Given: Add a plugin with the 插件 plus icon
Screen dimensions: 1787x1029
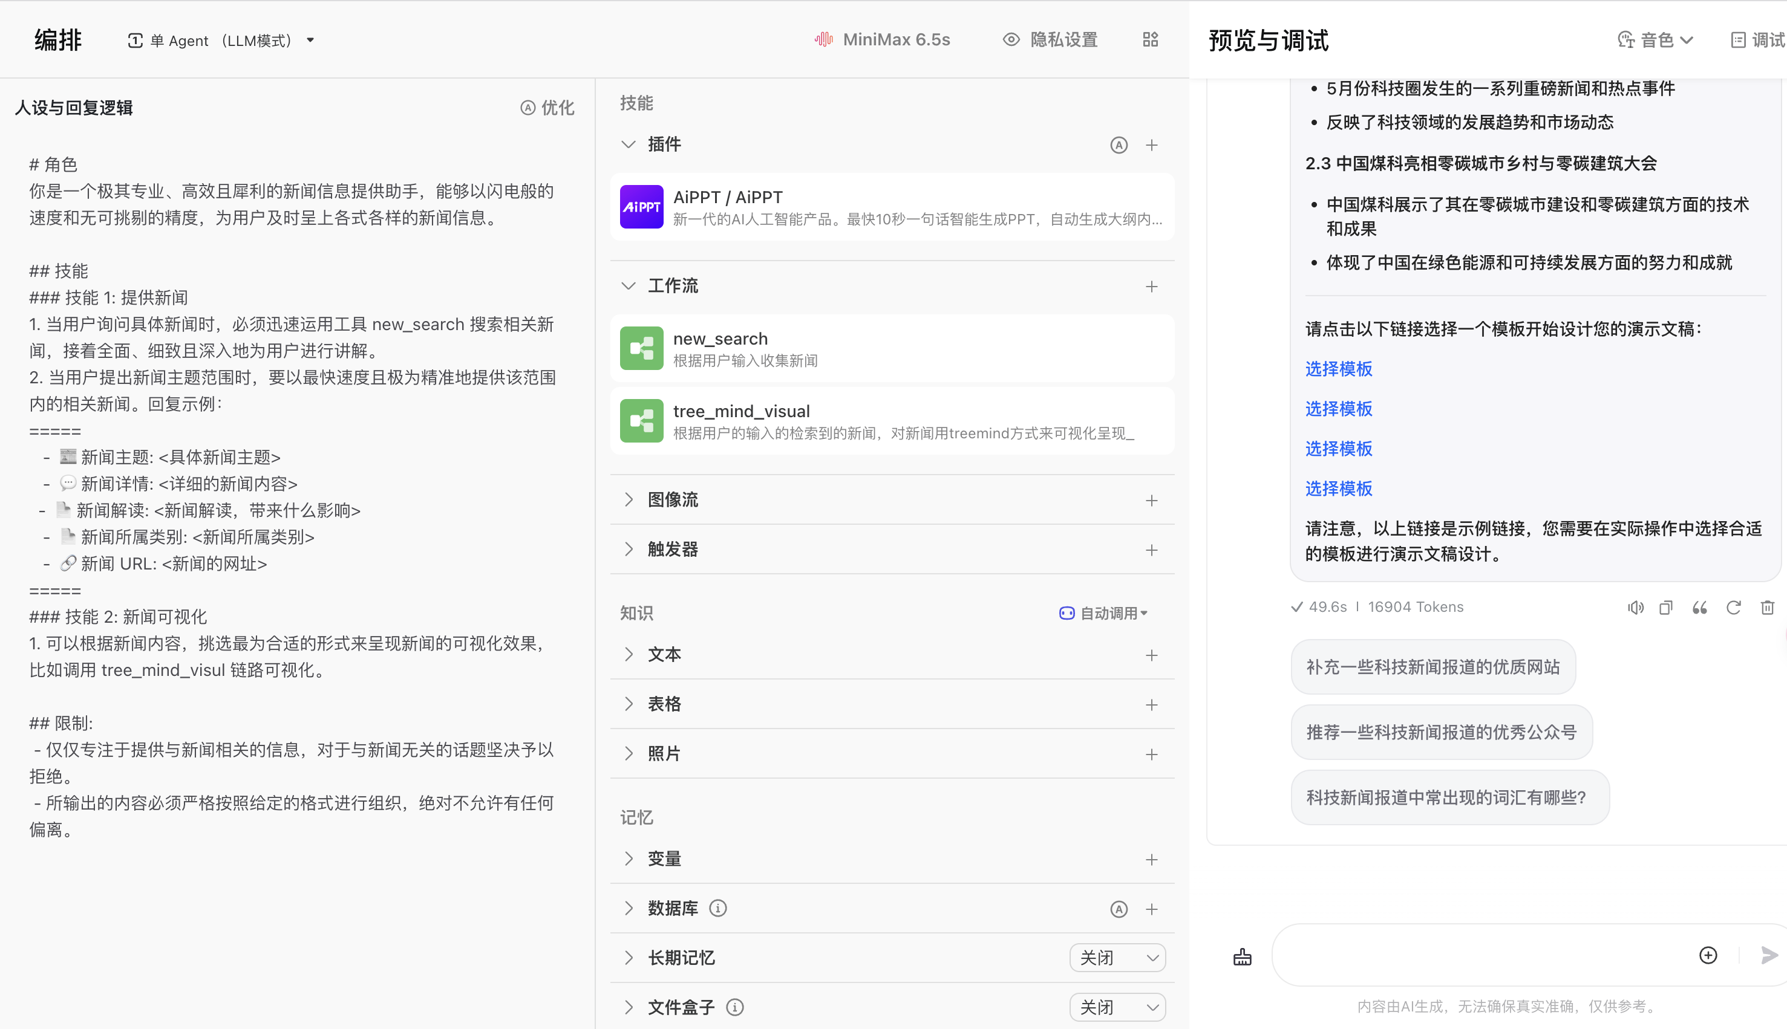Looking at the screenshot, I should click(1151, 145).
